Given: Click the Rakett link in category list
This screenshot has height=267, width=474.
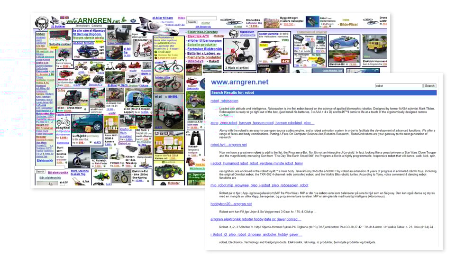Looking at the screenshot, I should point(214,61).
